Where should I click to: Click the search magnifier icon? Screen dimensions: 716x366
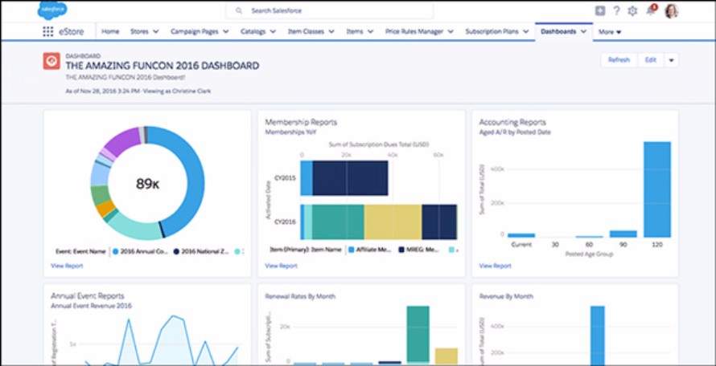[239, 10]
